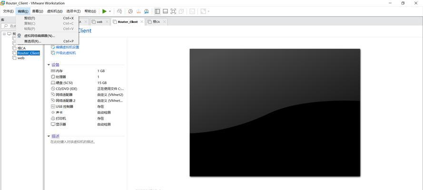
Task: Click the 网络适配器 network adapter icon
Action: click(53, 95)
